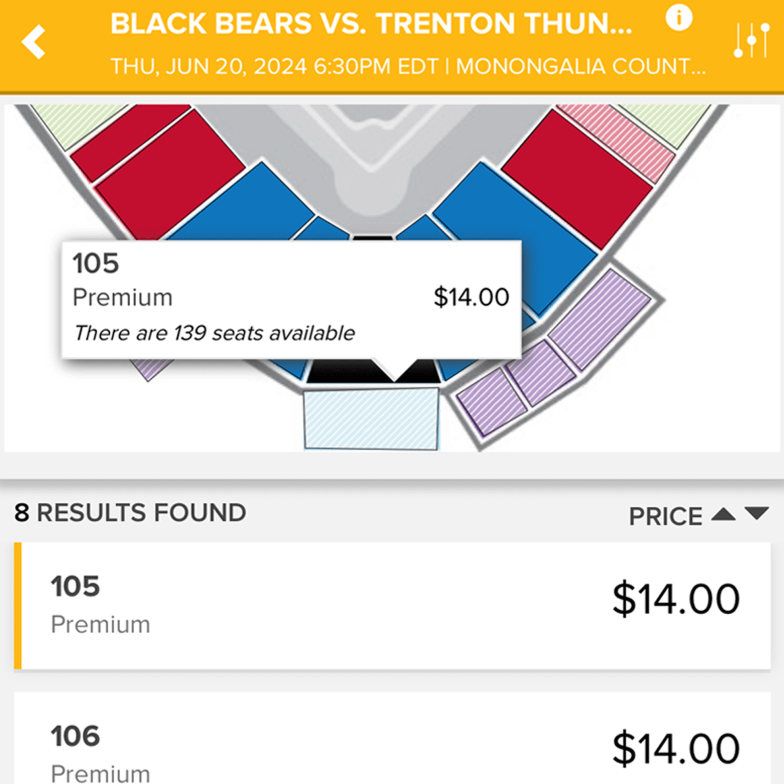Pick the light blue hatched bottom section

(x=371, y=419)
